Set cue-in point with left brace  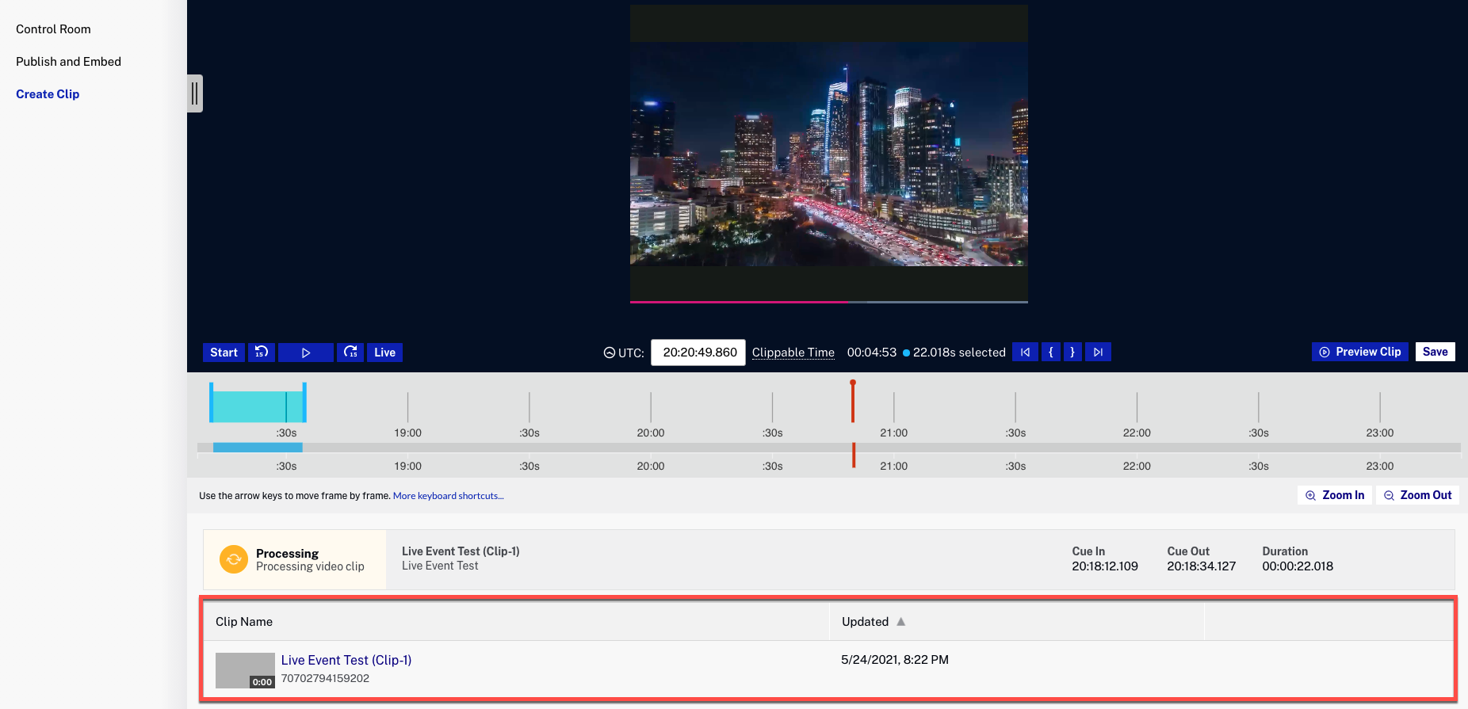(1050, 352)
